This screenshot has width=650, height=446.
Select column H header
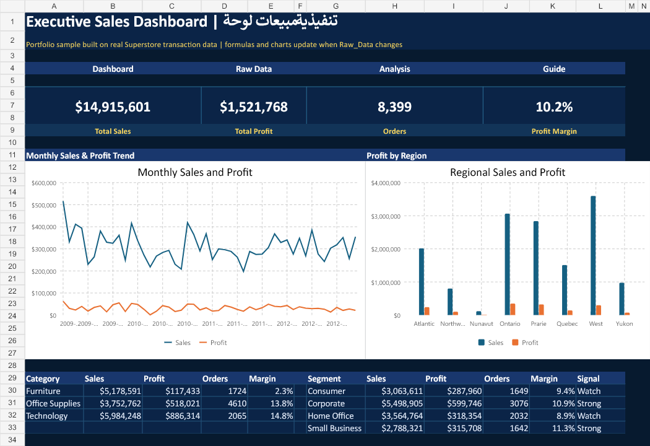tap(395, 6)
